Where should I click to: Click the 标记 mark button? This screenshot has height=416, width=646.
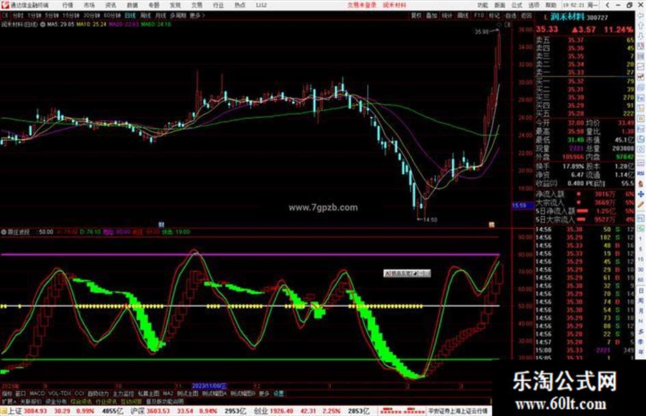click(x=494, y=15)
